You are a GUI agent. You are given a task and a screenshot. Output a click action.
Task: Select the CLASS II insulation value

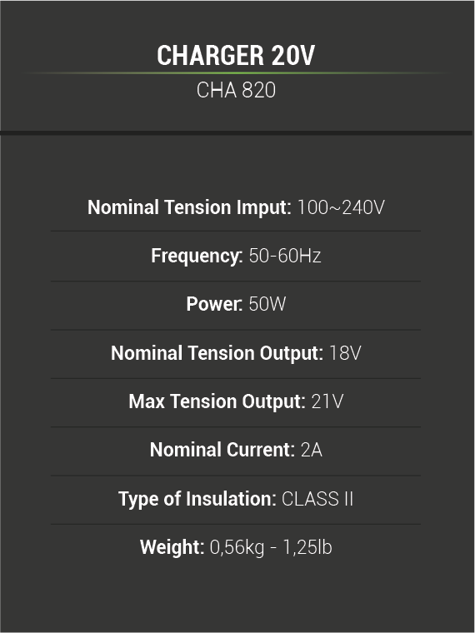pyautogui.click(x=317, y=499)
